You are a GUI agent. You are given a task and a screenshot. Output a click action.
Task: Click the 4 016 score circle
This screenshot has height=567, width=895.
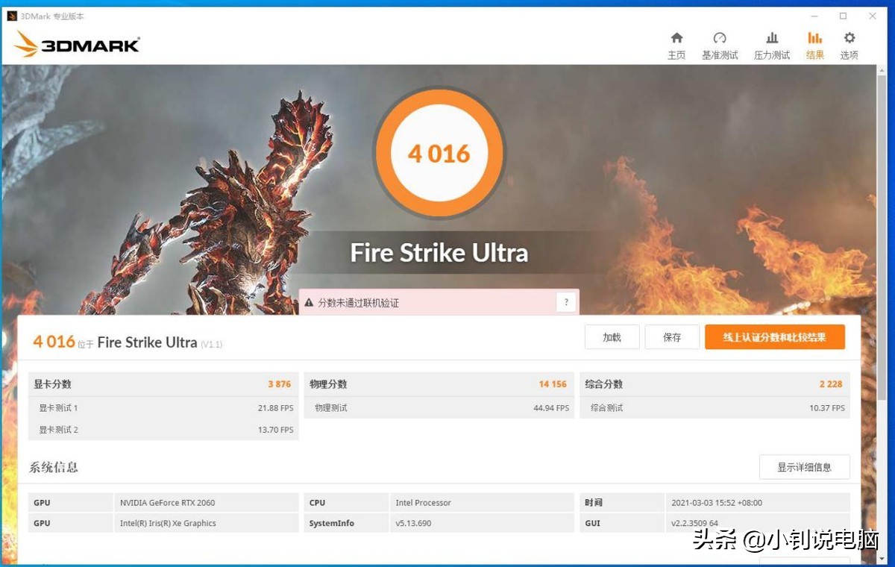click(x=439, y=154)
